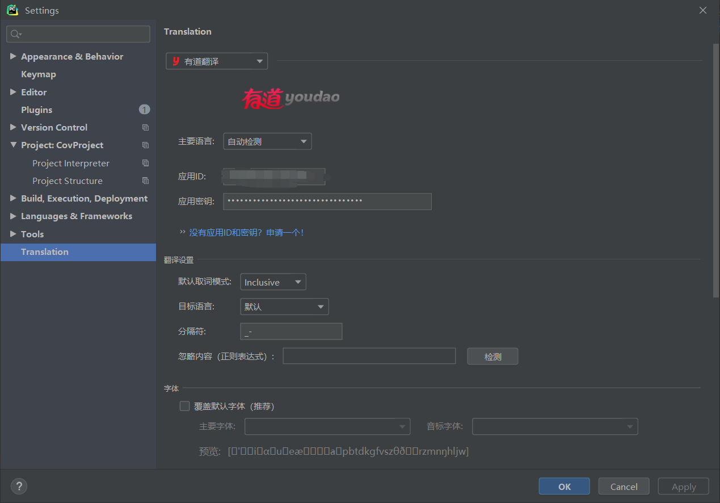Click the notification badge on Plugins
The image size is (720, 503).
[x=144, y=109]
